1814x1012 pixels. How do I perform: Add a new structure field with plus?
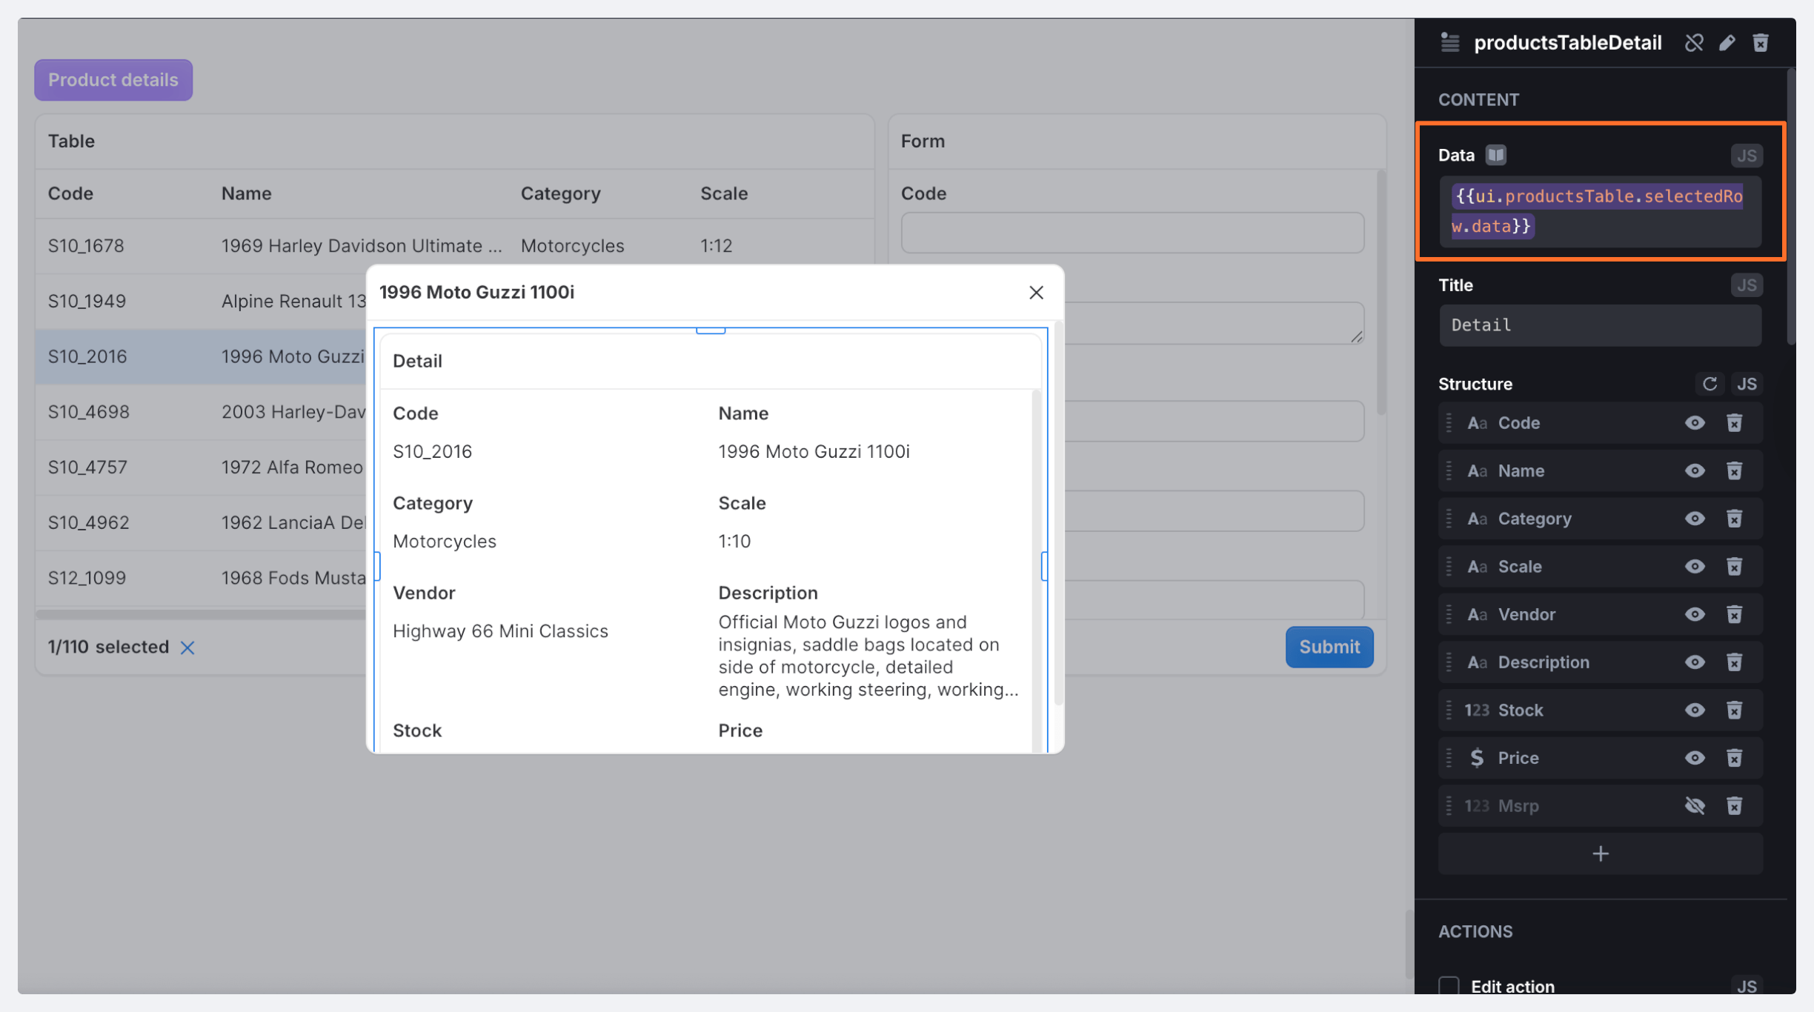(x=1600, y=853)
